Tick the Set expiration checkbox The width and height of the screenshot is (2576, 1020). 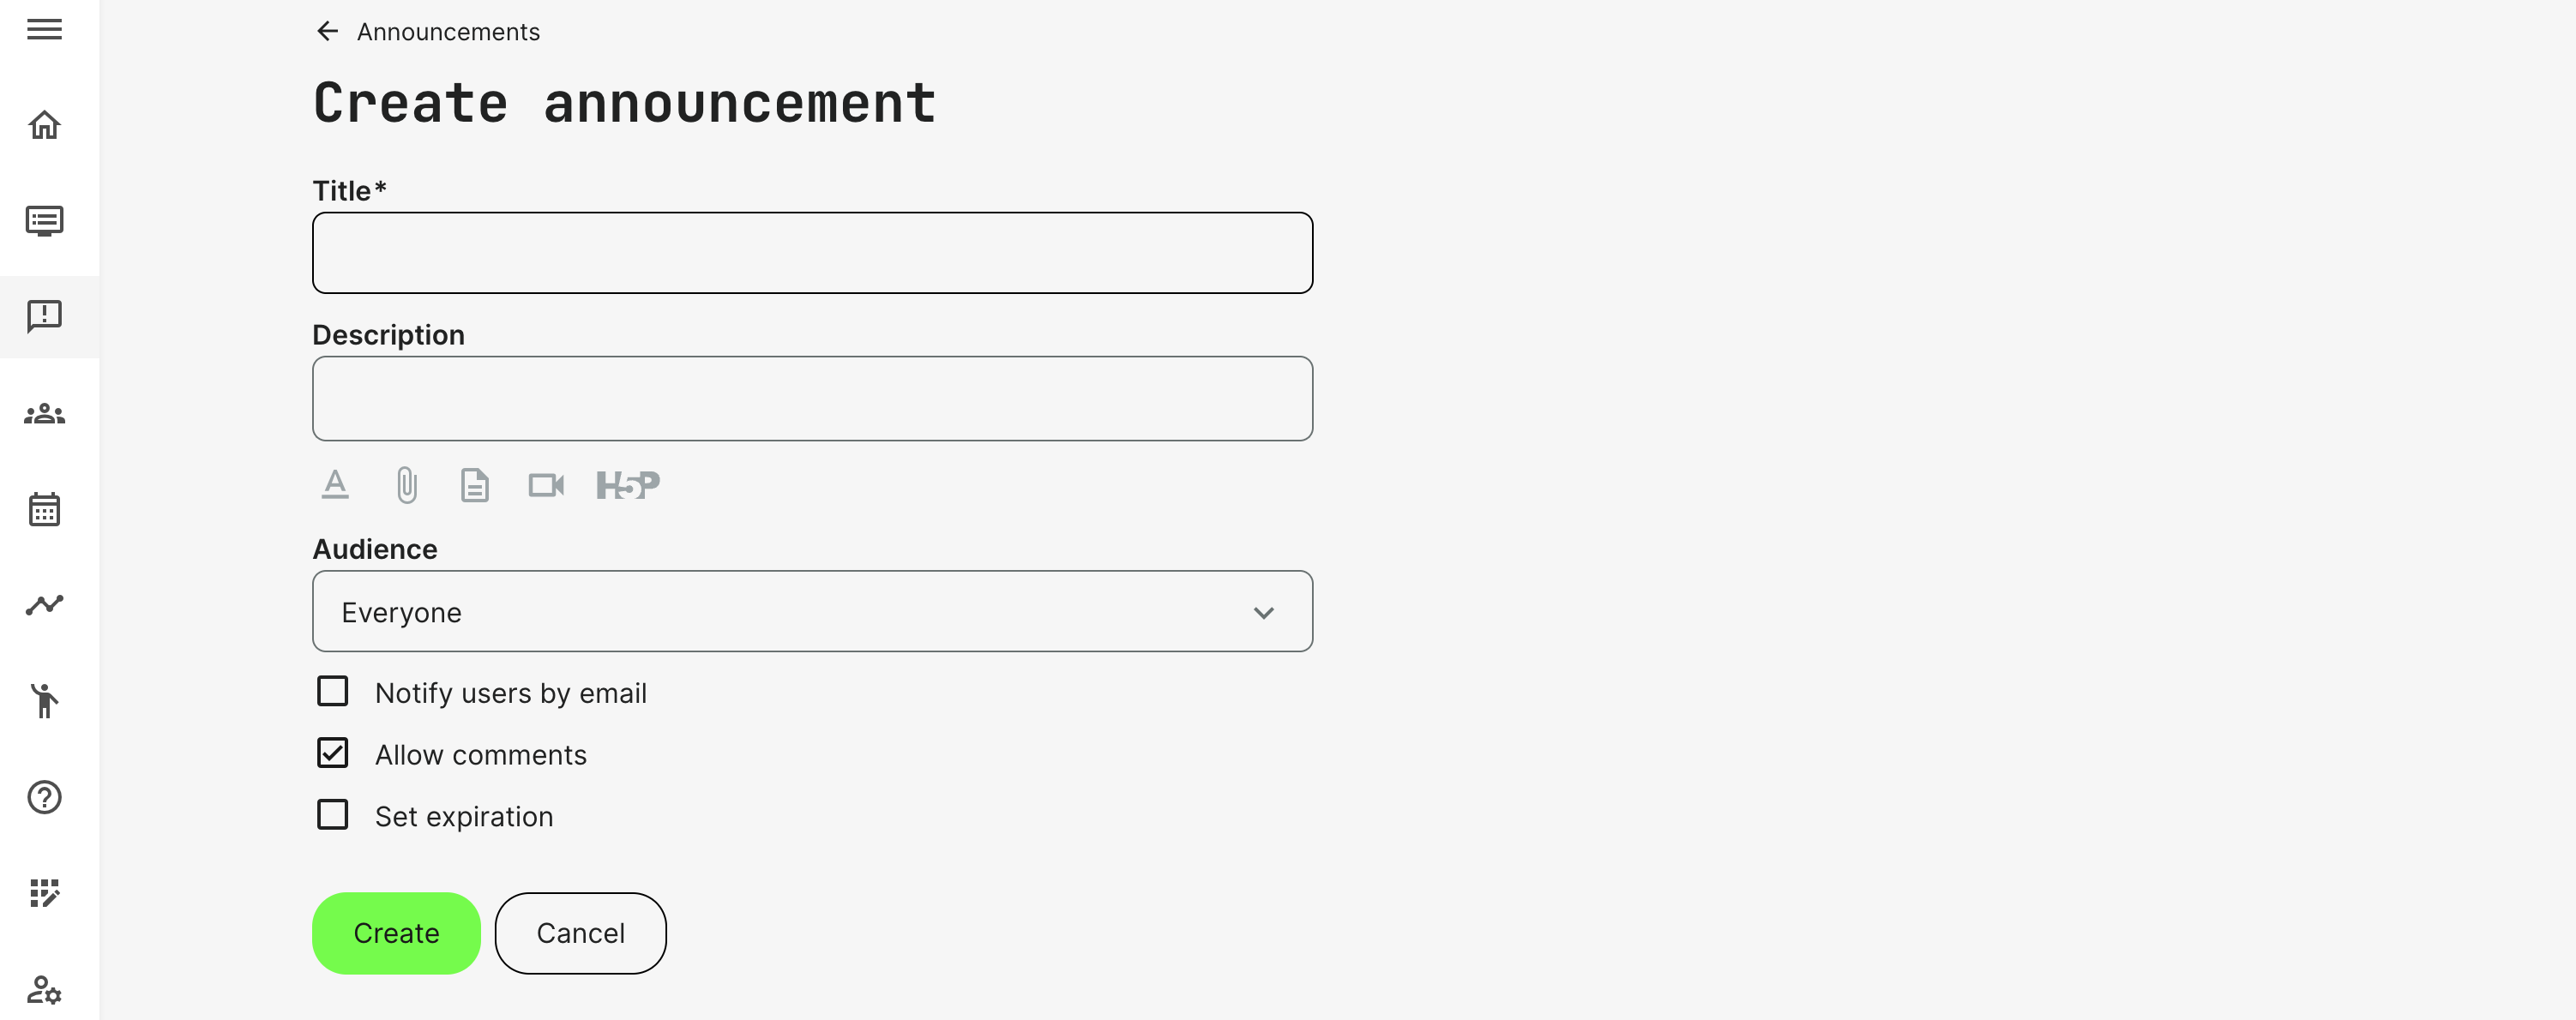click(x=333, y=815)
